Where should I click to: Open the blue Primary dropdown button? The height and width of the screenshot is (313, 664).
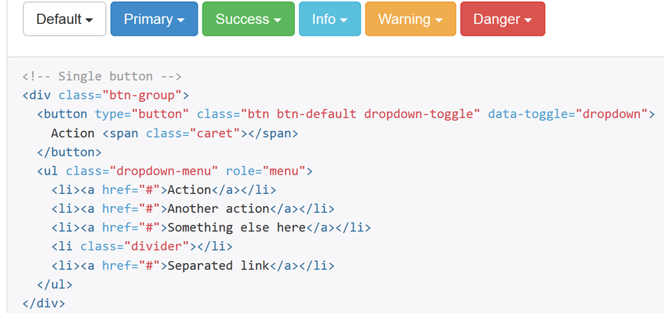[x=154, y=19]
